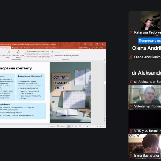
Task: Click the next slide double arrow
Action: coord(105,121)
